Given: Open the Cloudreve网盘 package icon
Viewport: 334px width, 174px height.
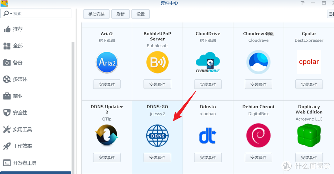Looking at the screenshot, I should pos(258,62).
